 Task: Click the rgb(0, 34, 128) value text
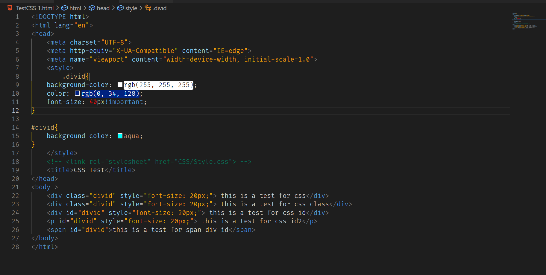[110, 94]
